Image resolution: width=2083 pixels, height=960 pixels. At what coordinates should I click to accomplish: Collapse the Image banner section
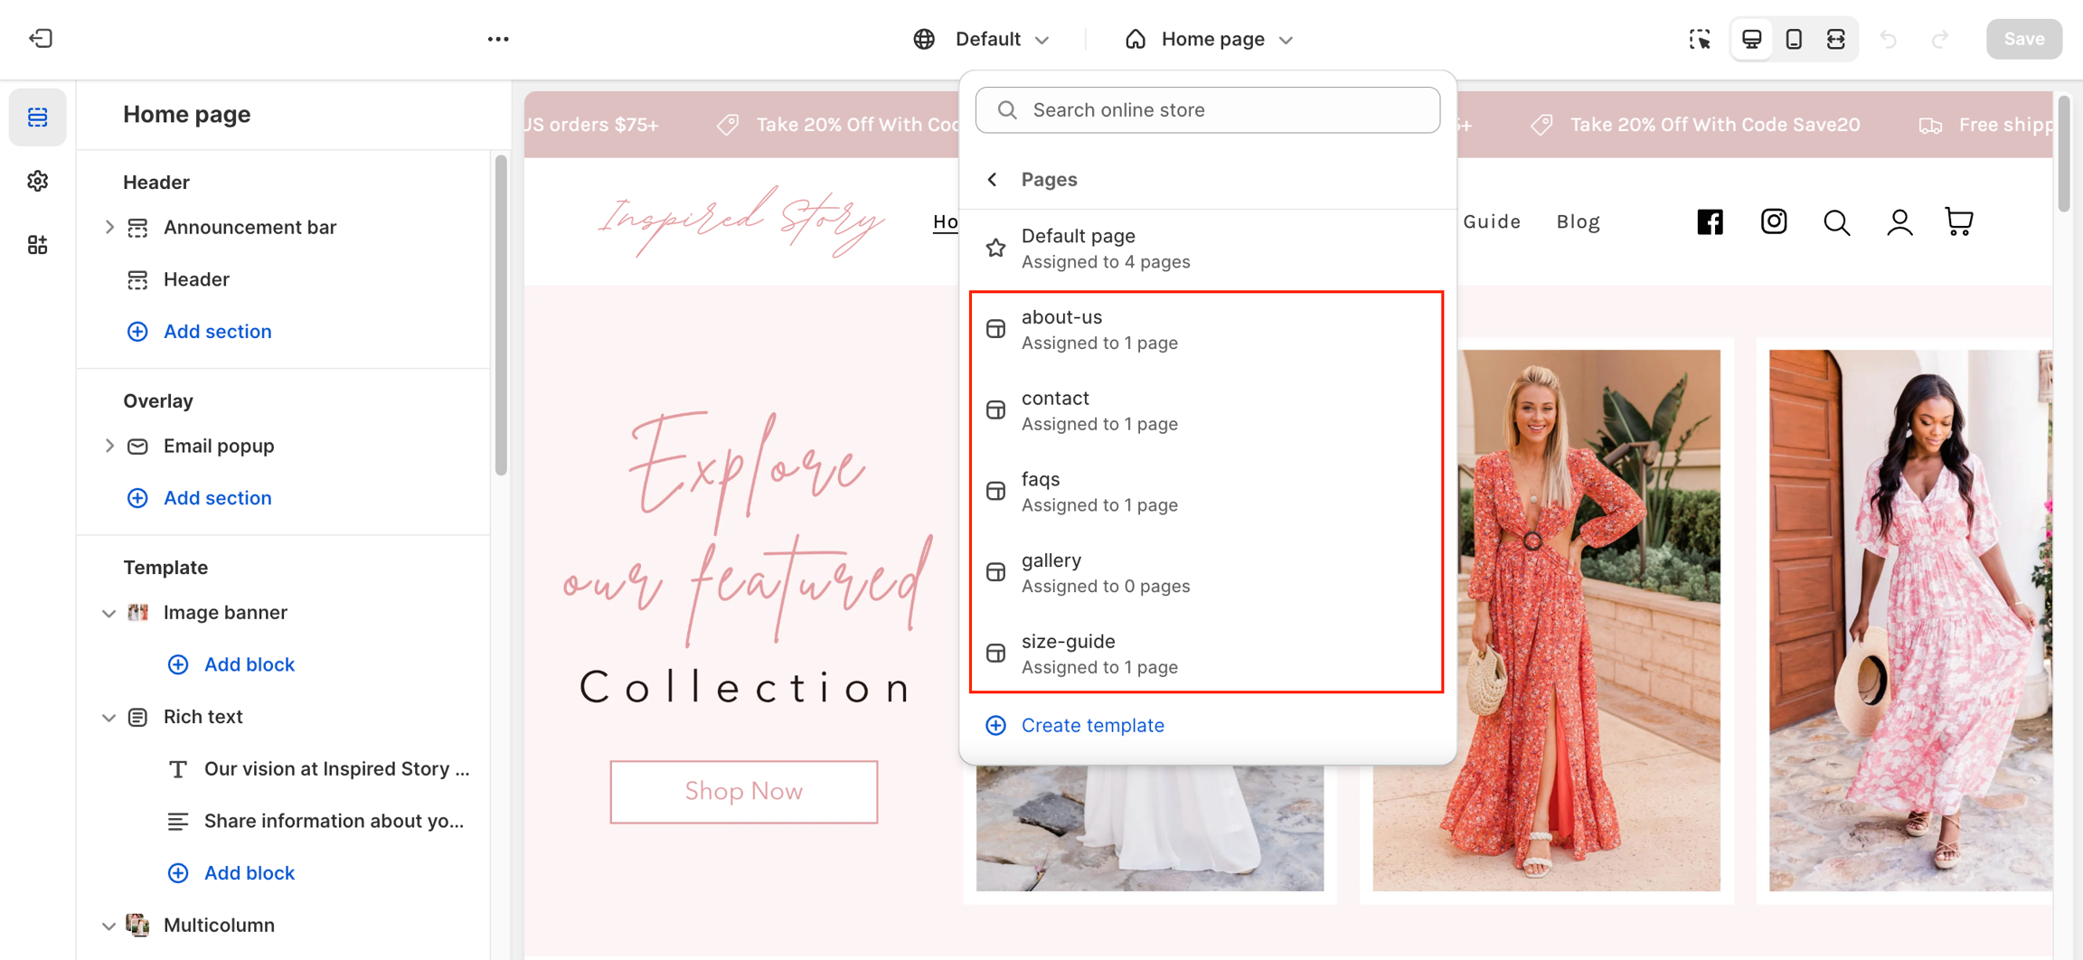click(108, 613)
